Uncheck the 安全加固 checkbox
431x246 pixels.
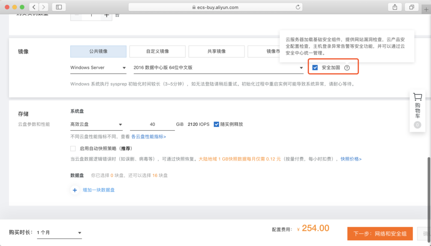tap(315, 68)
